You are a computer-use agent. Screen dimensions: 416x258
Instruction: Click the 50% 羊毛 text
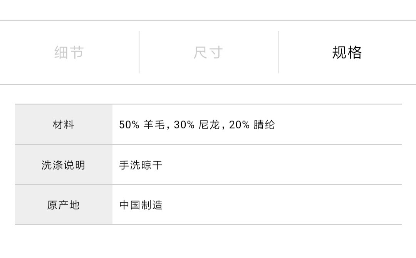[x=142, y=125]
